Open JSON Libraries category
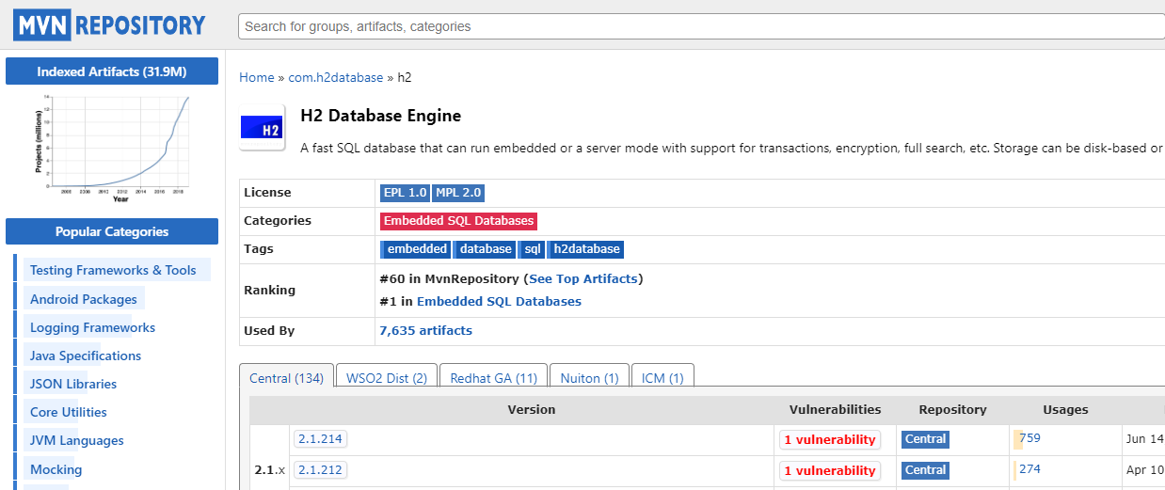 73,384
